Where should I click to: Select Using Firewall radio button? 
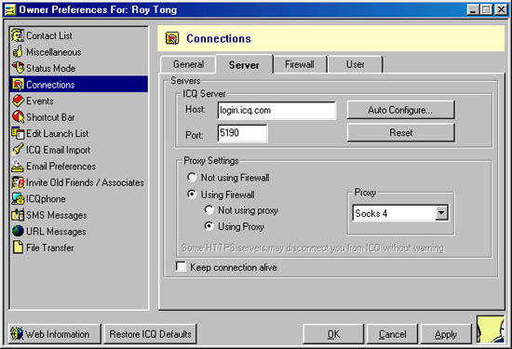click(x=192, y=195)
